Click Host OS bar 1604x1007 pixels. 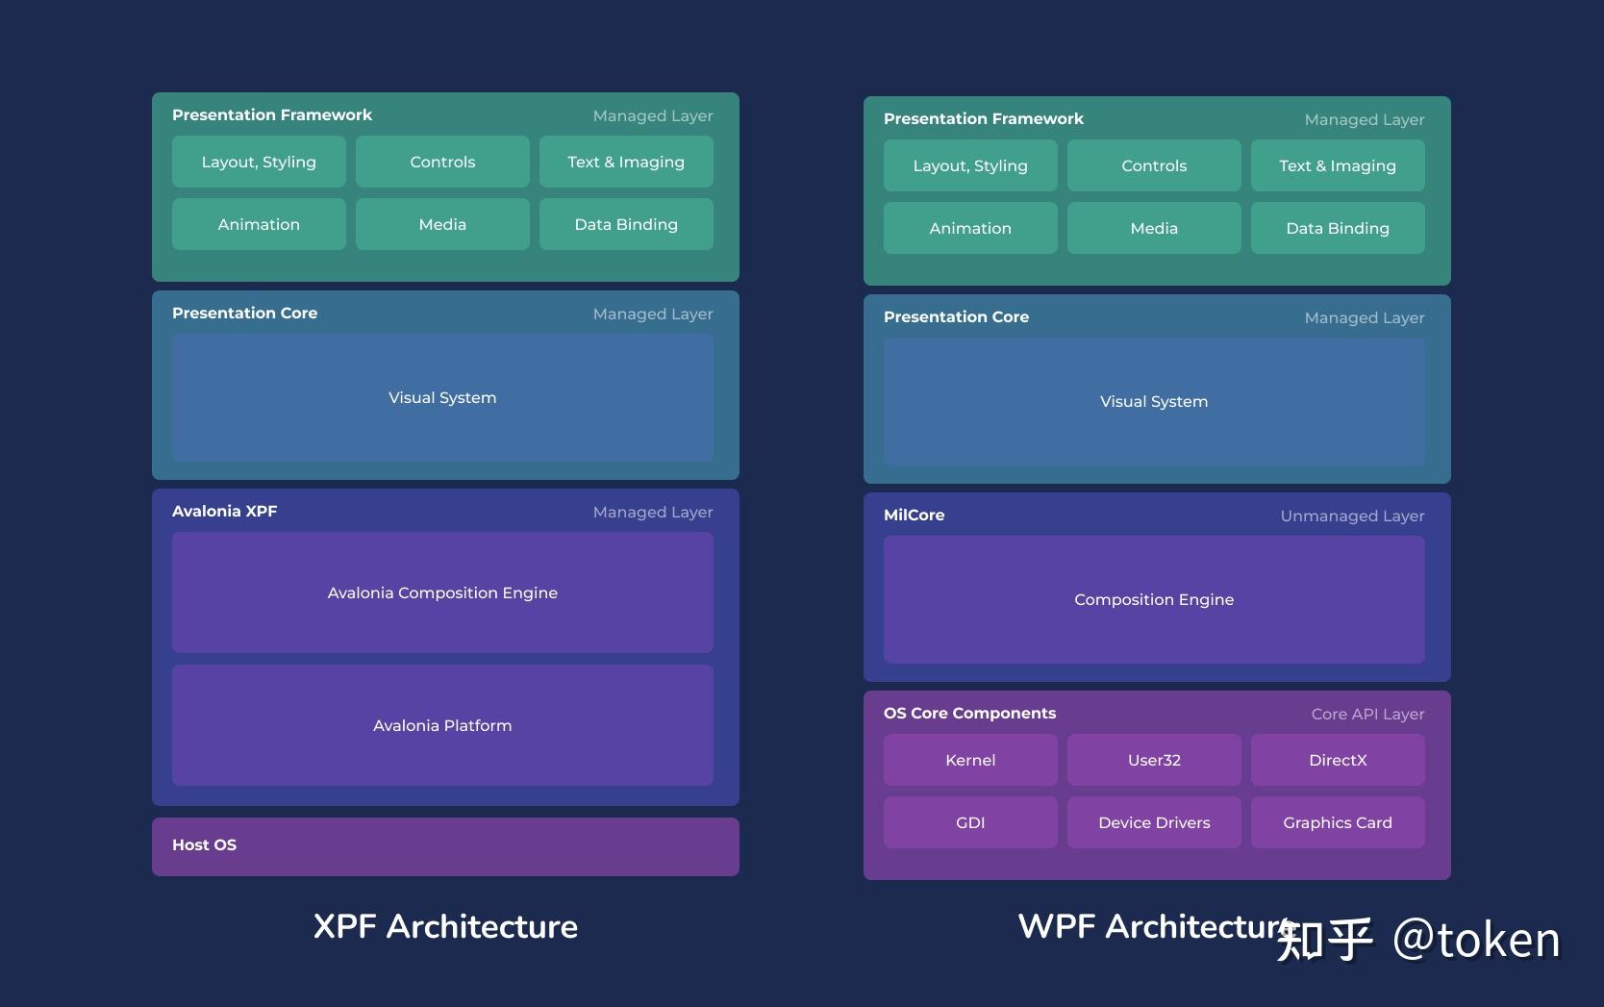pyautogui.click(x=445, y=846)
